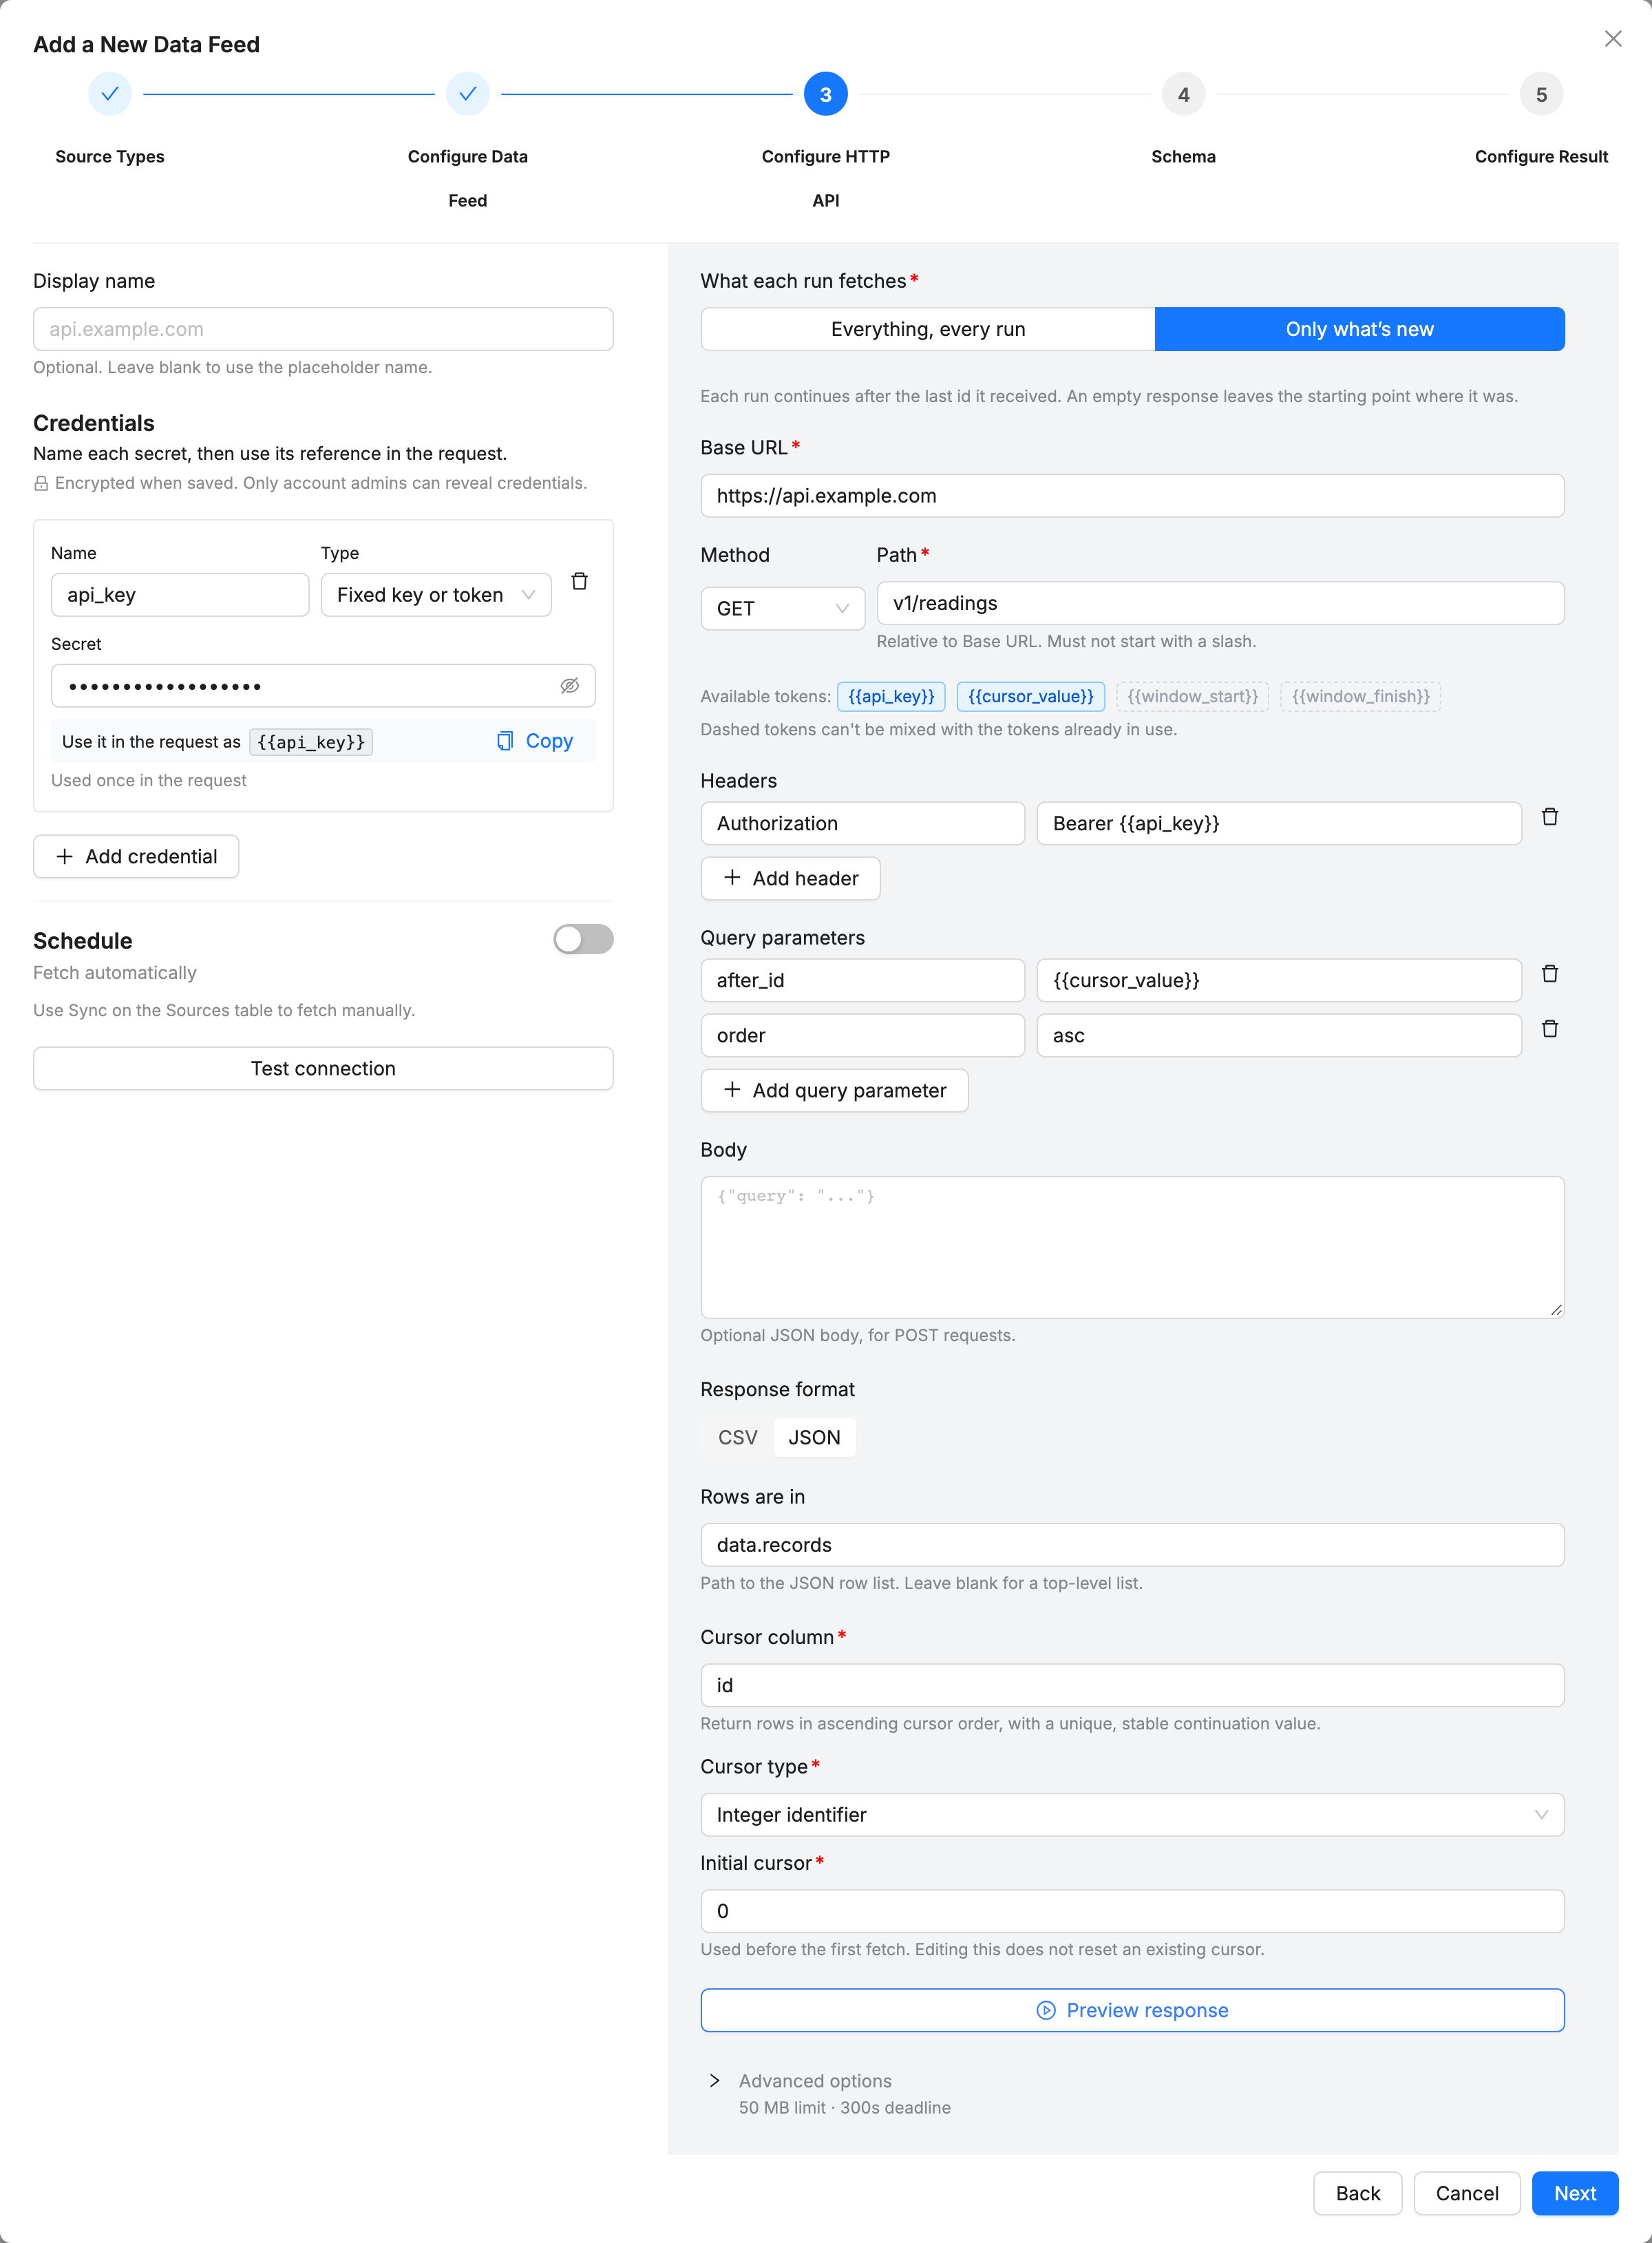Image resolution: width=1652 pixels, height=2243 pixels.
Task: Close the Add a New Data Feed dialog
Action: click(1612, 39)
